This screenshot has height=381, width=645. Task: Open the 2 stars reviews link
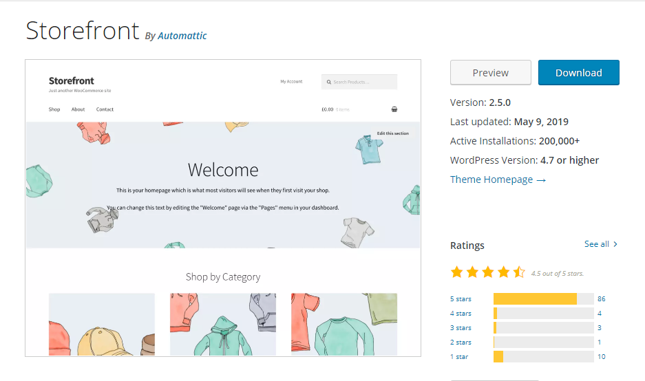pyautogui.click(x=461, y=342)
